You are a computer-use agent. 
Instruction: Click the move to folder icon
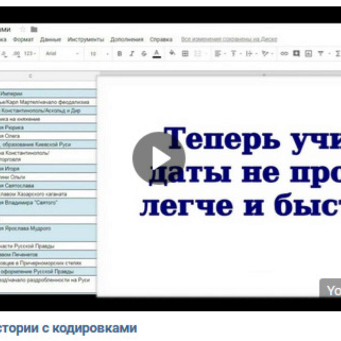[x=34, y=29]
